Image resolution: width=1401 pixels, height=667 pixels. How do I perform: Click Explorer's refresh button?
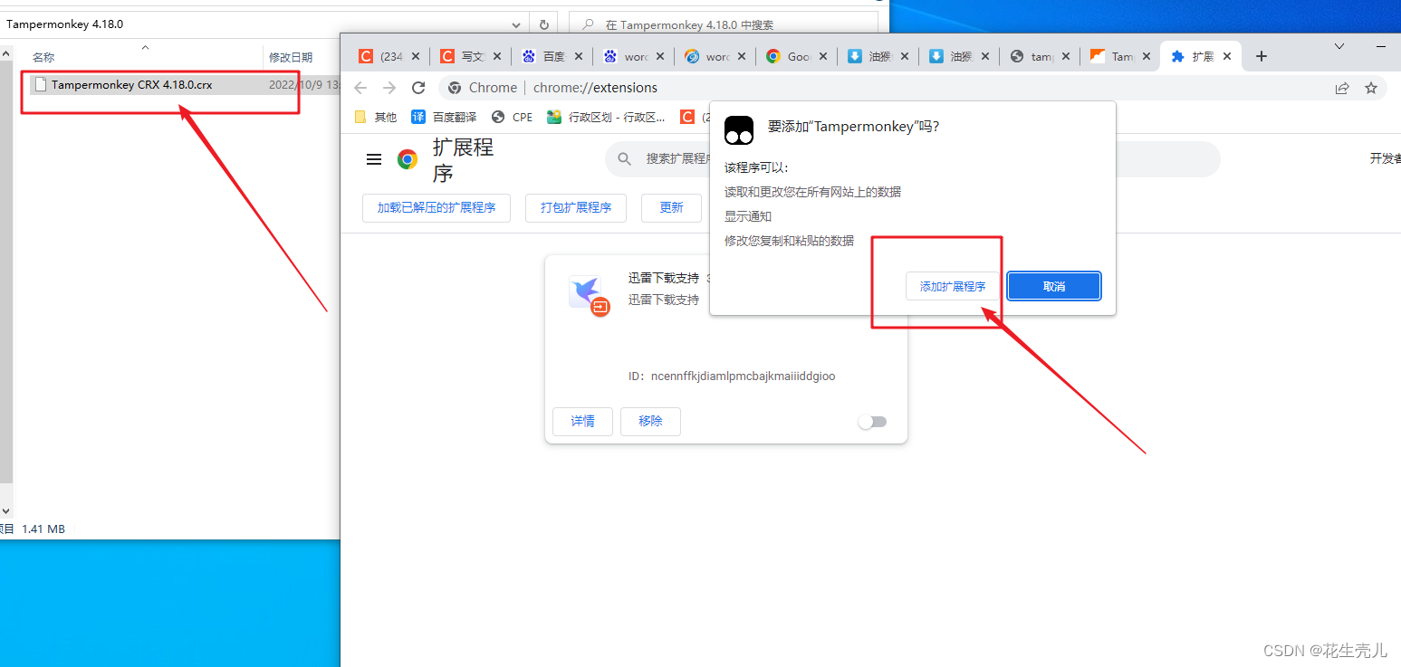[x=544, y=25]
